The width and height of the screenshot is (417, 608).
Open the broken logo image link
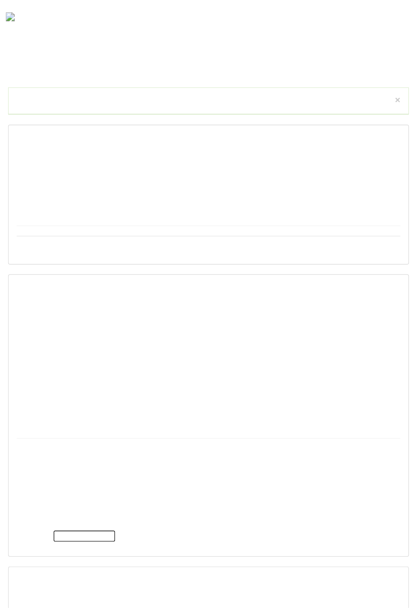point(10,17)
